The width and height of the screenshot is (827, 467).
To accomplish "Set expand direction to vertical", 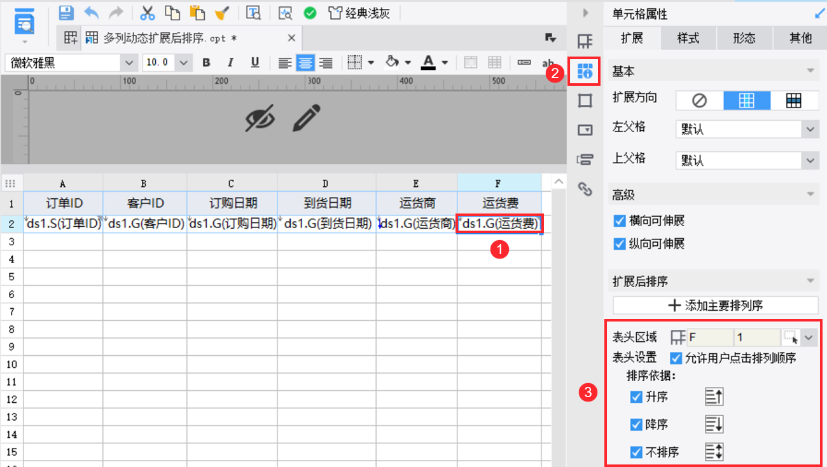I will 746,100.
